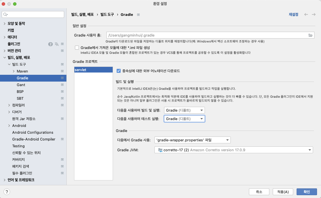Expand the 버전 관리 section

[x=5, y=51]
